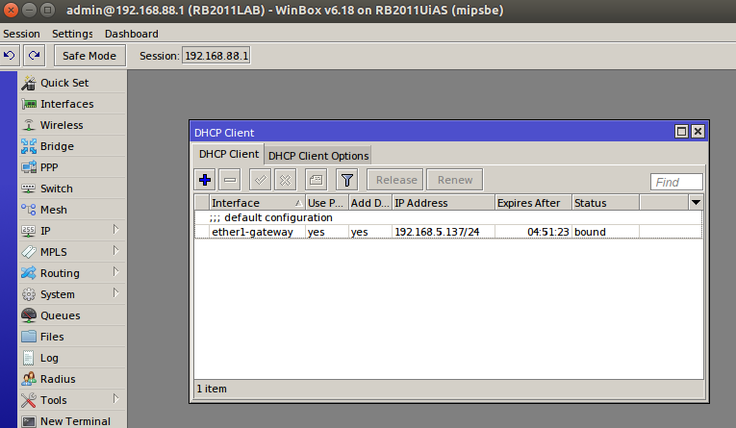736x428 pixels.
Task: Toggle the Safe Mode button
Action: click(89, 56)
